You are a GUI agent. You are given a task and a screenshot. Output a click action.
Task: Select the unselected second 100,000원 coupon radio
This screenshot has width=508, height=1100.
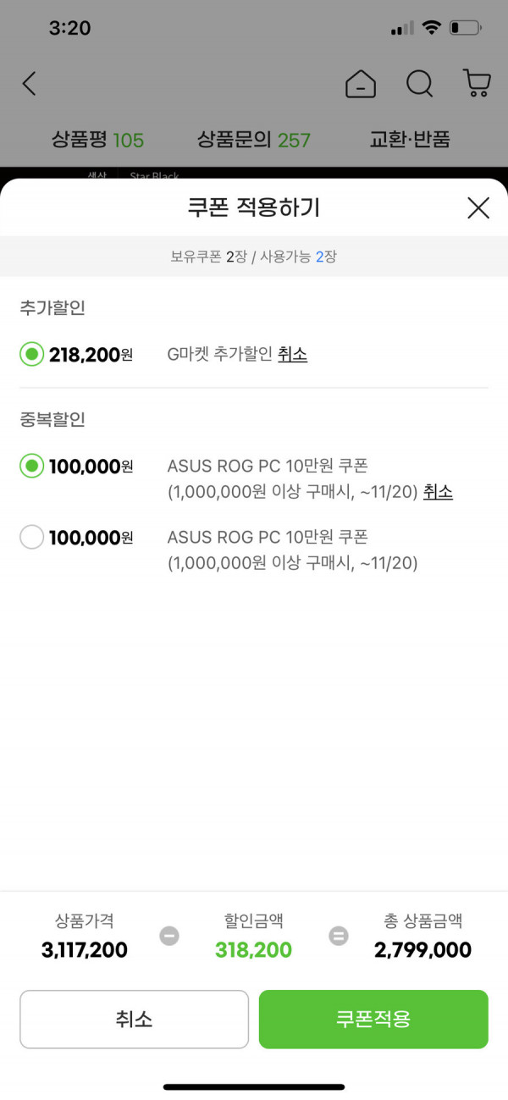click(31, 537)
